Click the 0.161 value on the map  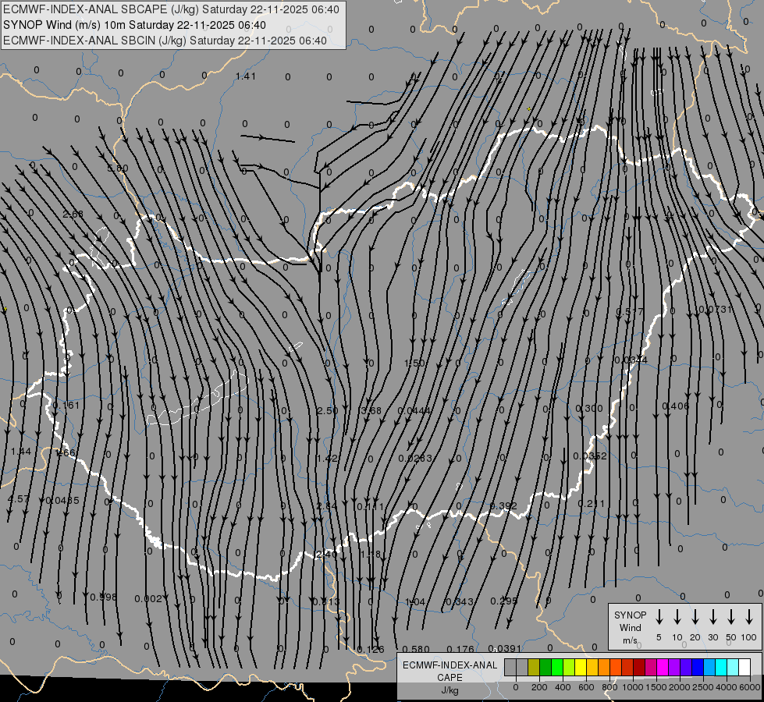pyautogui.click(x=66, y=405)
